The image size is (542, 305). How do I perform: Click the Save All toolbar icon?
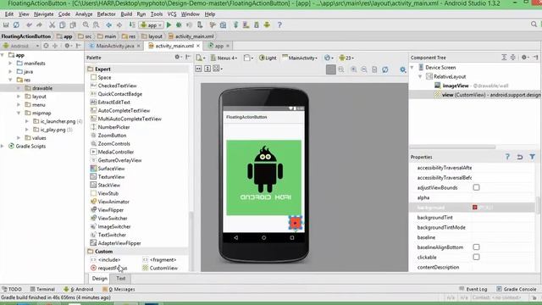6,25
